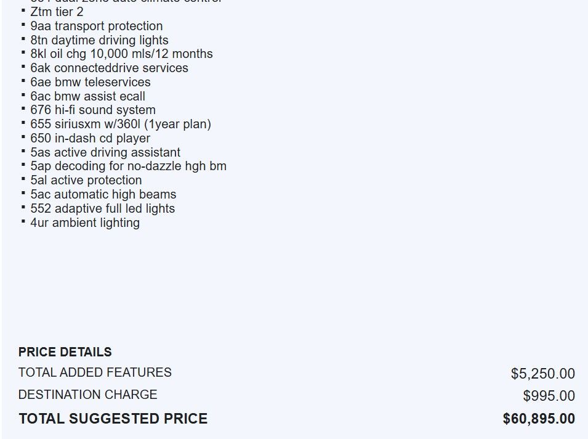Select the 9aa transport protection entry
This screenshot has width=588, height=439.
tap(97, 26)
